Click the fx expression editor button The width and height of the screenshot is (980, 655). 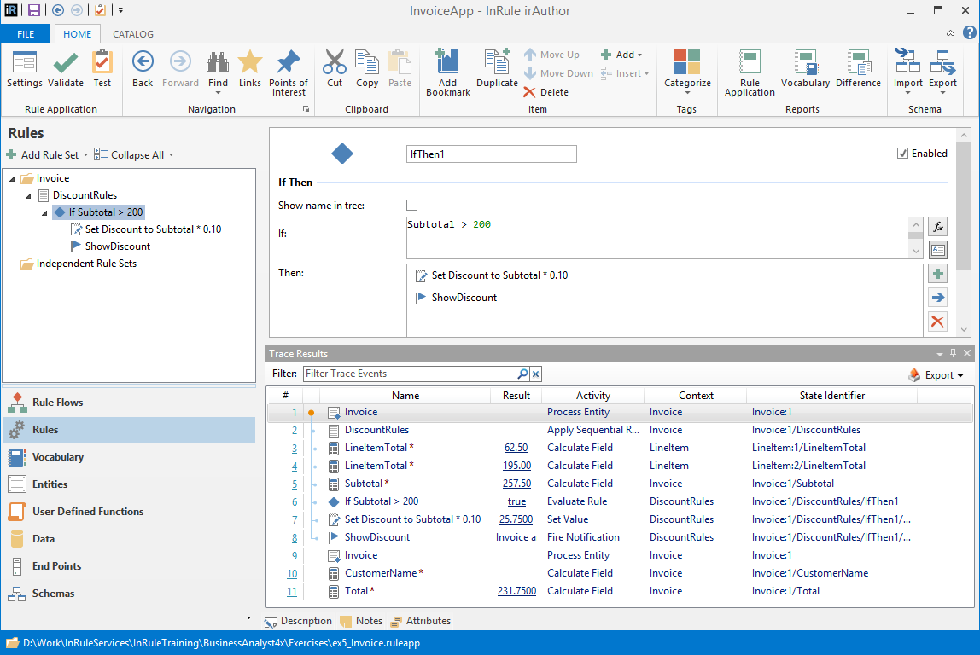coord(937,227)
